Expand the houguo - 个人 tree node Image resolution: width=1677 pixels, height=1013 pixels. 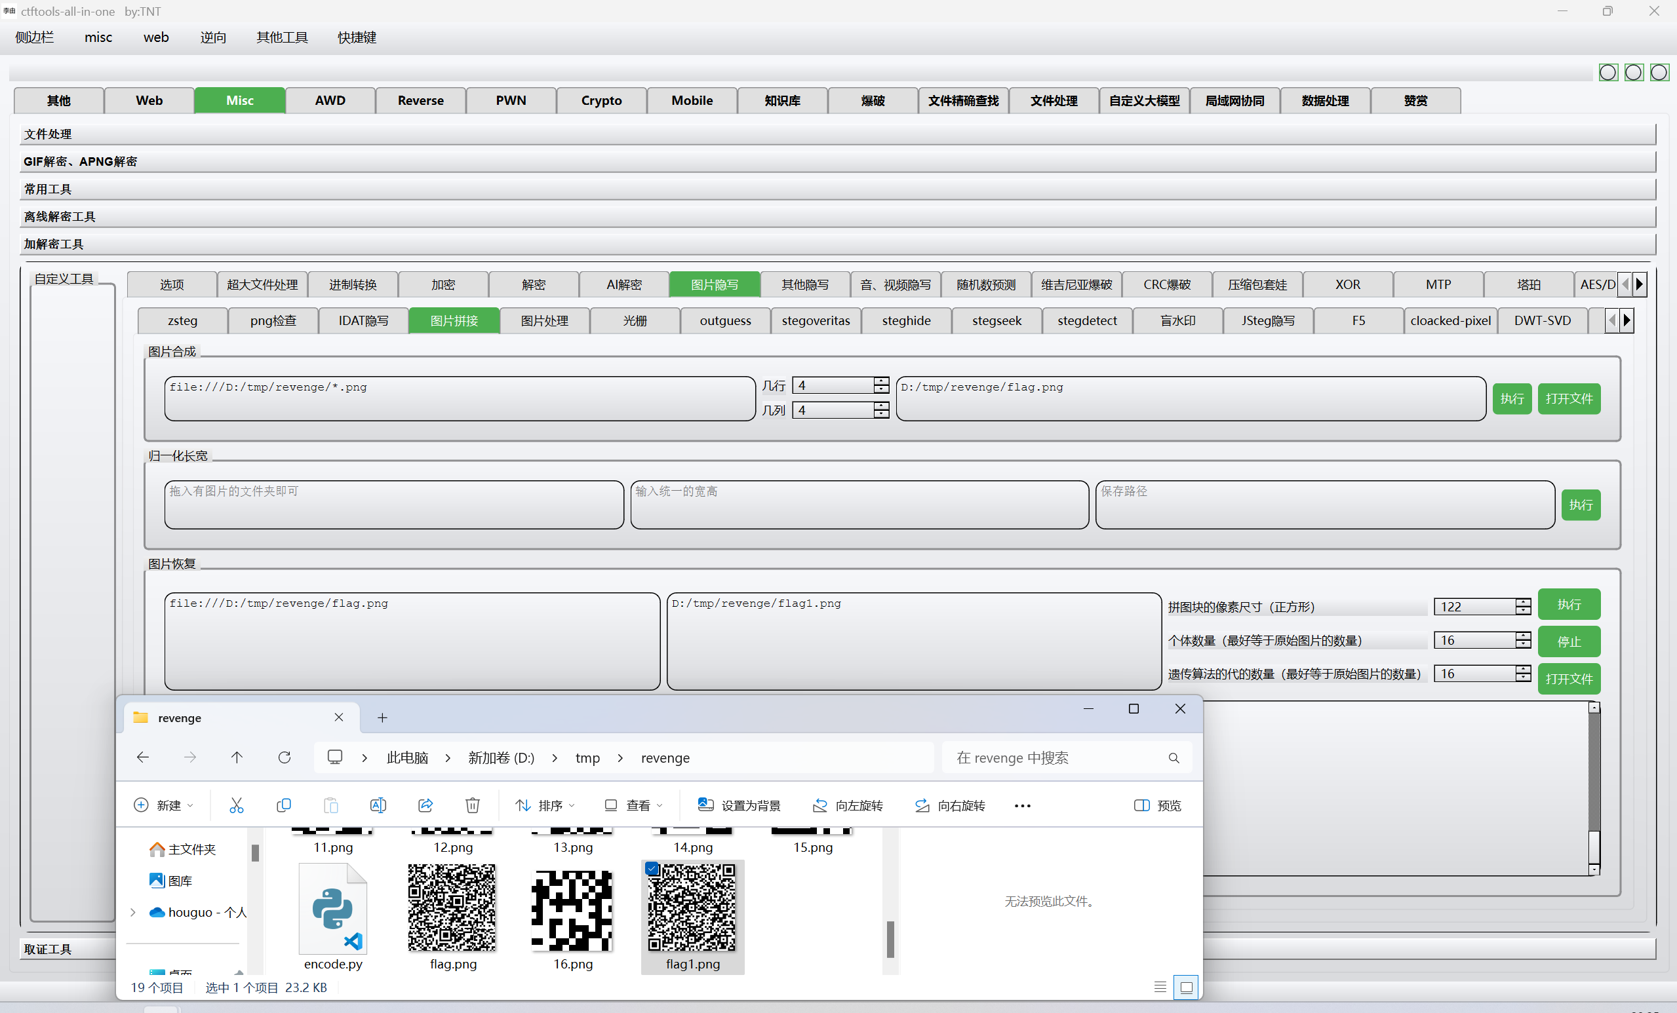(133, 912)
